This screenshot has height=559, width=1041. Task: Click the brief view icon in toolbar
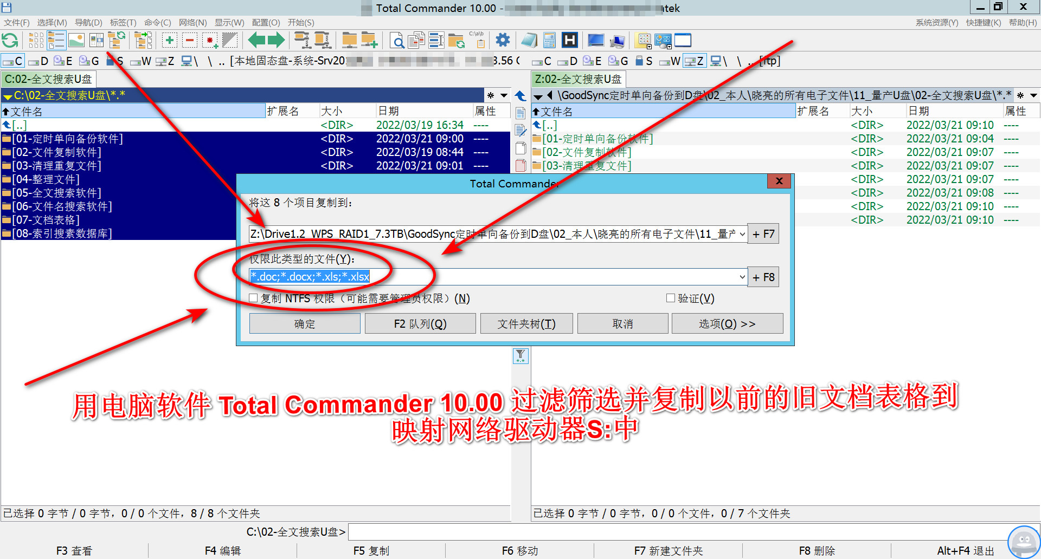click(x=36, y=40)
